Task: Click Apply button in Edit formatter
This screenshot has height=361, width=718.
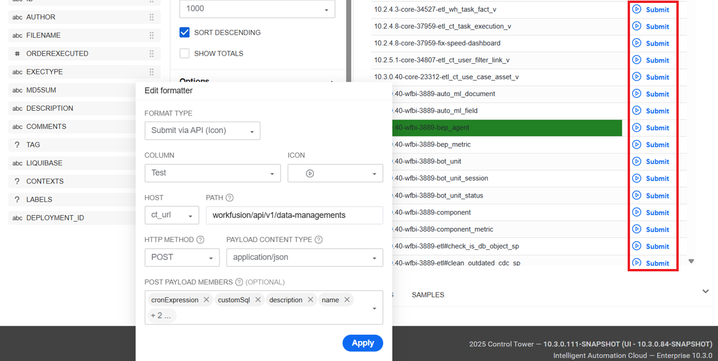Action: click(363, 343)
